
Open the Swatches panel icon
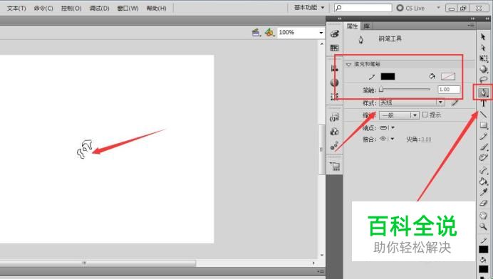tap(335, 48)
